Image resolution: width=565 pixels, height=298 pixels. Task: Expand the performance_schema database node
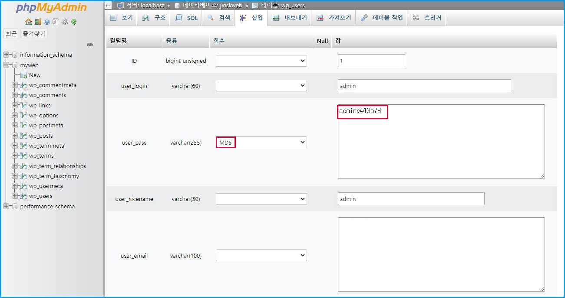click(x=6, y=207)
